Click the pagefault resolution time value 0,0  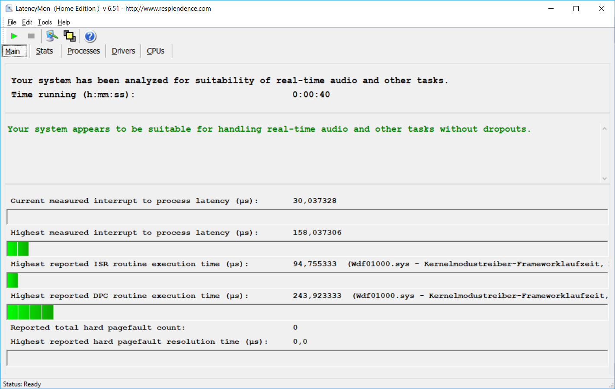300,342
